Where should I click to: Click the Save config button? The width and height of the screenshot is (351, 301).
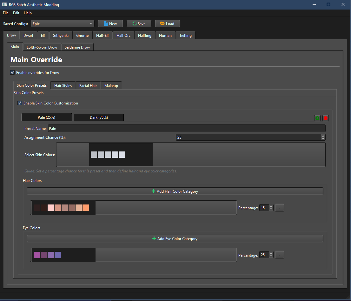tap(139, 23)
